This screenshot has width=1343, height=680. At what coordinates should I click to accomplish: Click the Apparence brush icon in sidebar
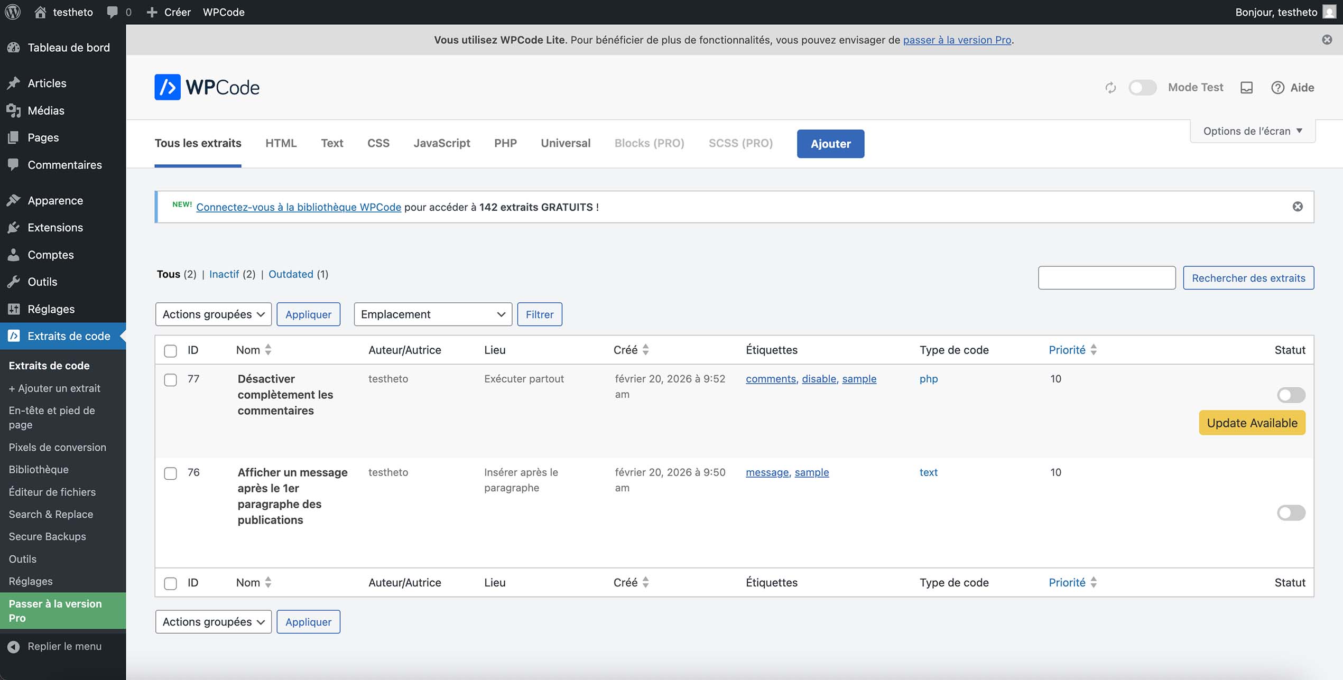tap(14, 200)
